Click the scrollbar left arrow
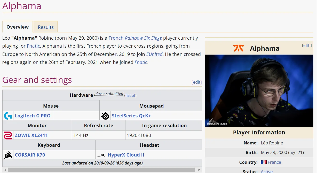The width and height of the screenshot is (317, 173). [5, 170]
